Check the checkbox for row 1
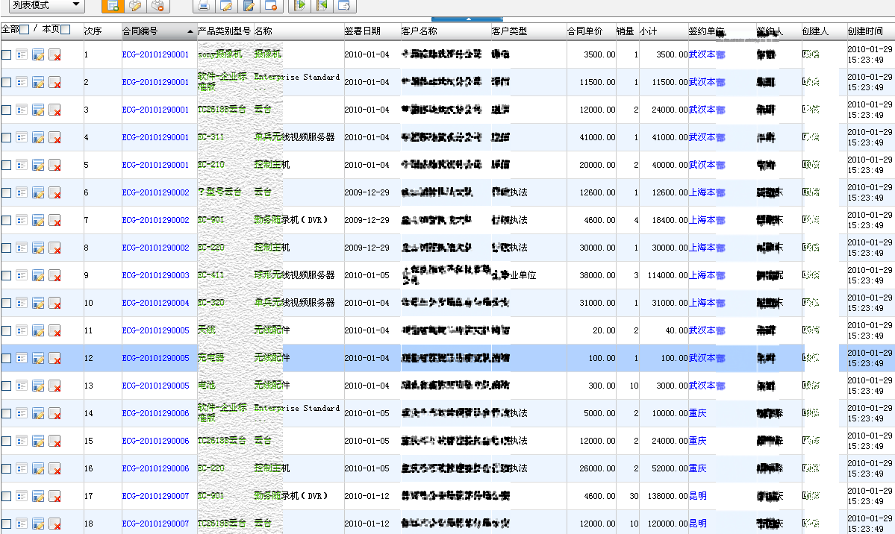The image size is (895, 534). coord(6,54)
